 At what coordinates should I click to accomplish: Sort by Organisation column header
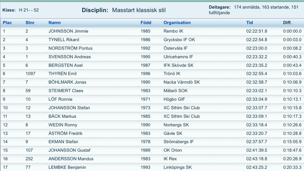coord(177,23)
